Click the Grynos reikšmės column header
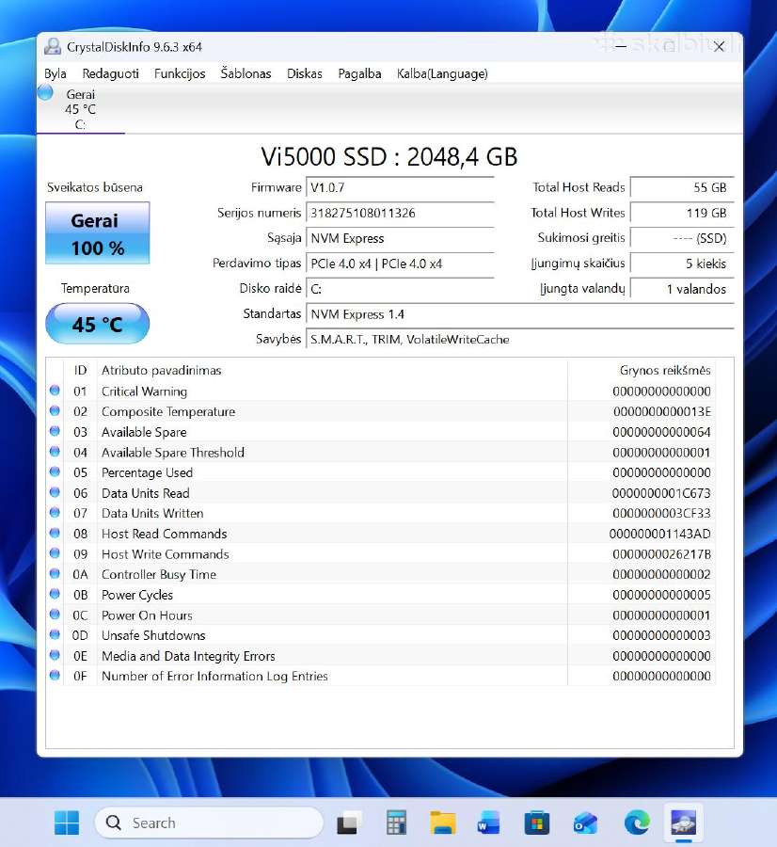Image resolution: width=777 pixels, height=847 pixels. coord(642,370)
